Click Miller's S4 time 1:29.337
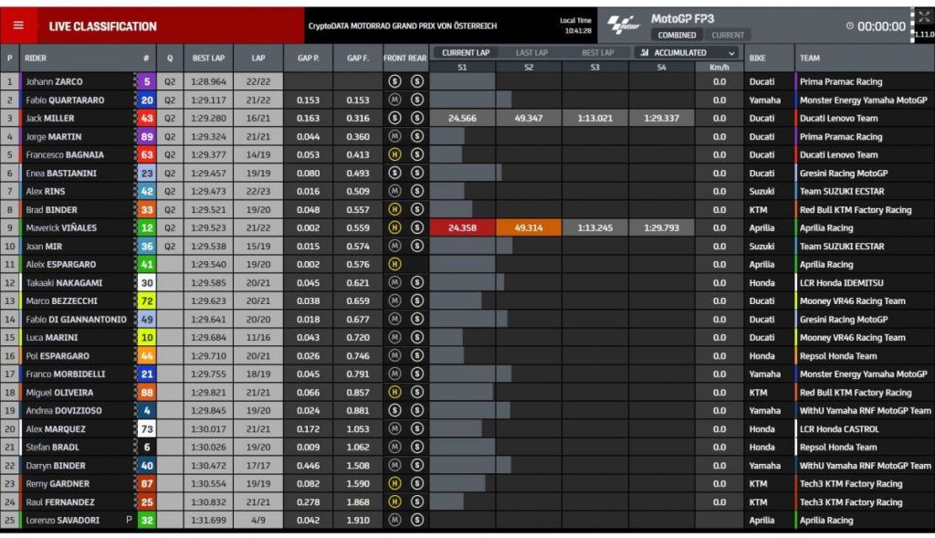The image size is (935, 538). 661,118
